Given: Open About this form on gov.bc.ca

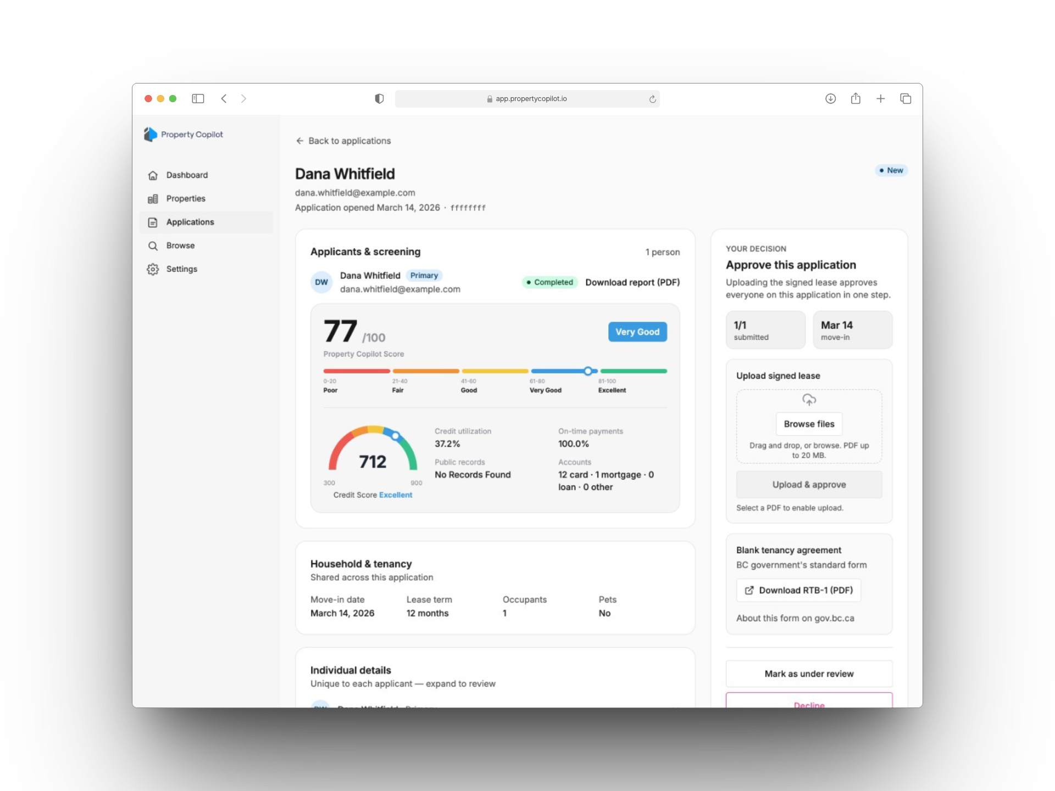Looking at the screenshot, I should [x=795, y=619].
